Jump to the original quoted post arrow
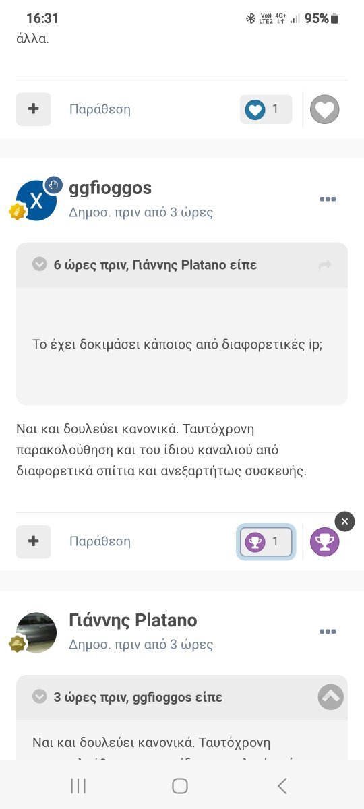 tap(325, 265)
